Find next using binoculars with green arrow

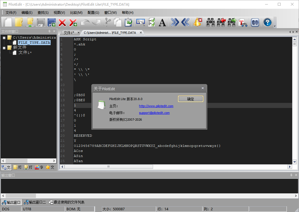[232, 23]
